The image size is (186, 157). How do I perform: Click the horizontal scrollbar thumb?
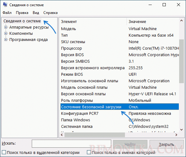94,135
